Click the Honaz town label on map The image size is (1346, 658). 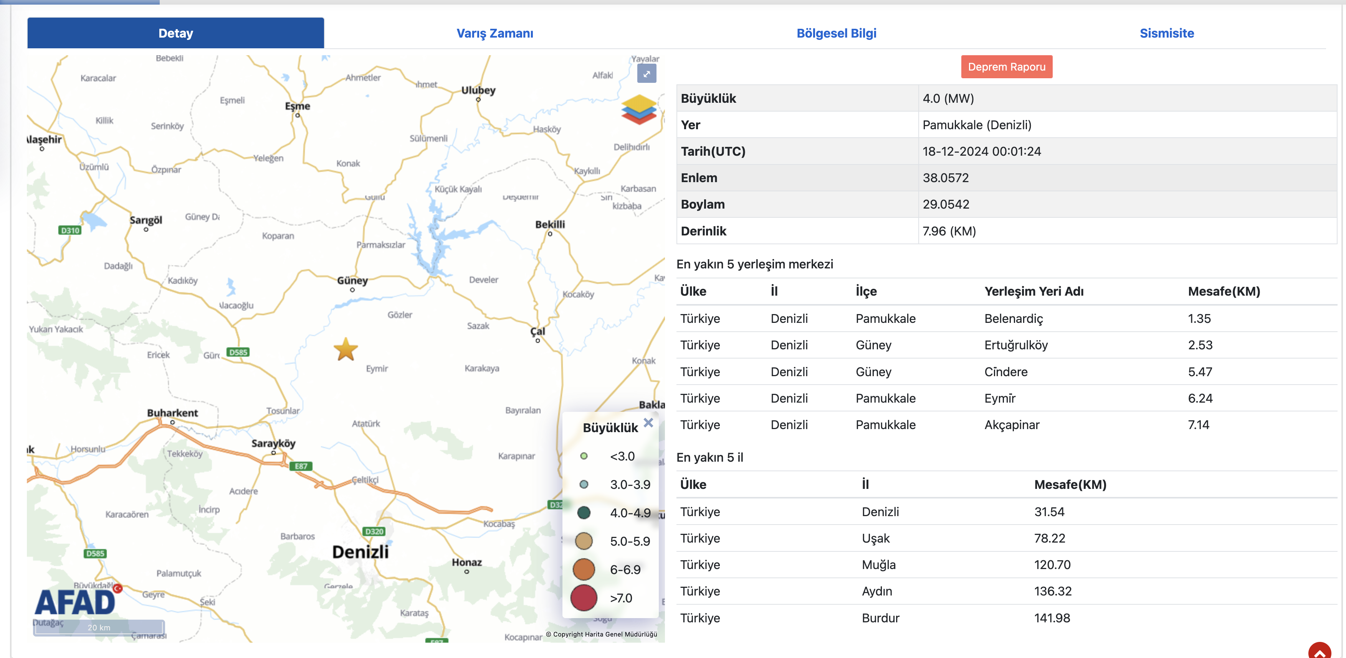click(466, 563)
